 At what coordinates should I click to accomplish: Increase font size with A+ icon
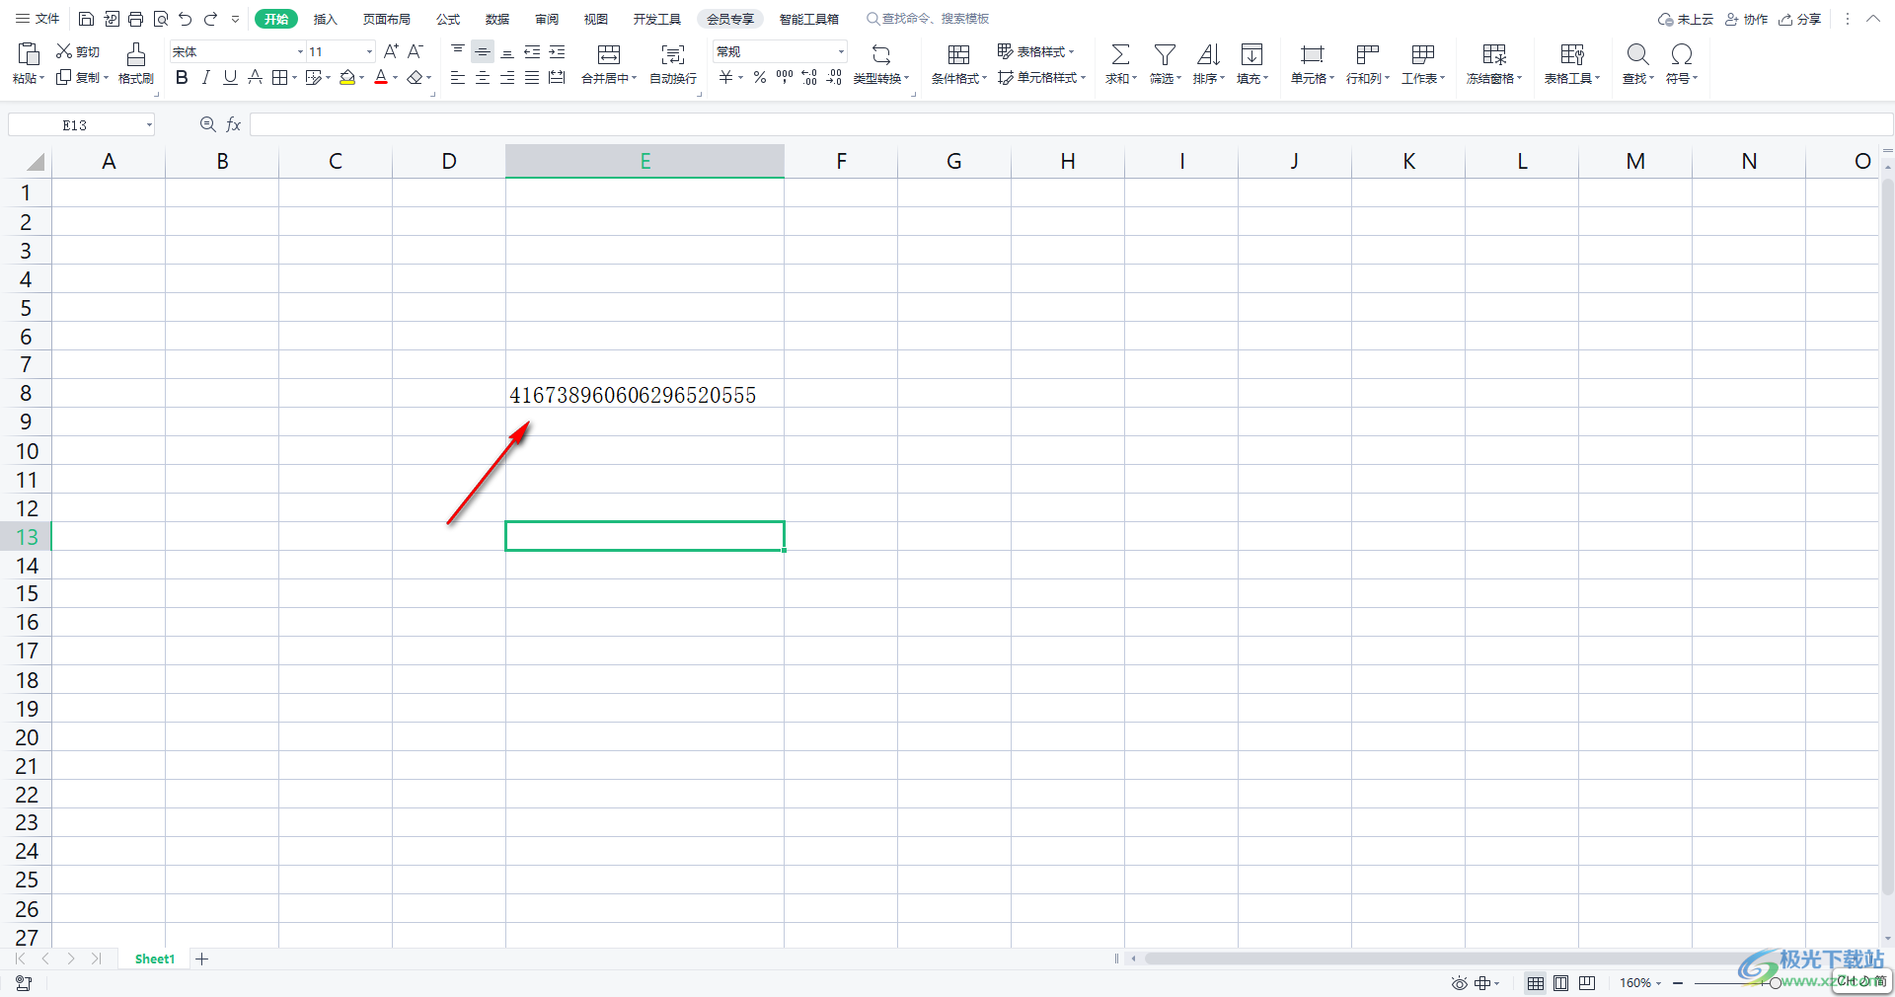[x=391, y=51]
